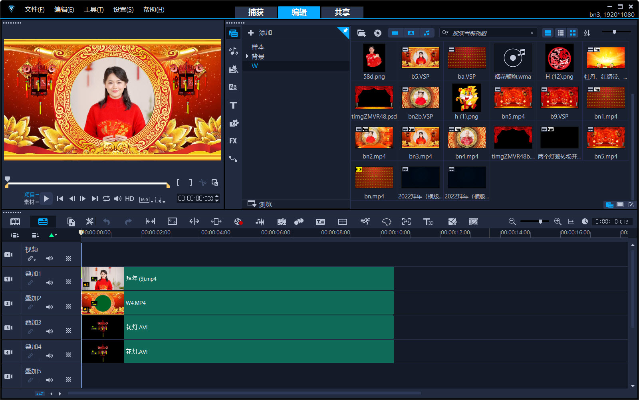639x400 pixels.
Task: Mute the 叠加2 track
Action: point(50,307)
